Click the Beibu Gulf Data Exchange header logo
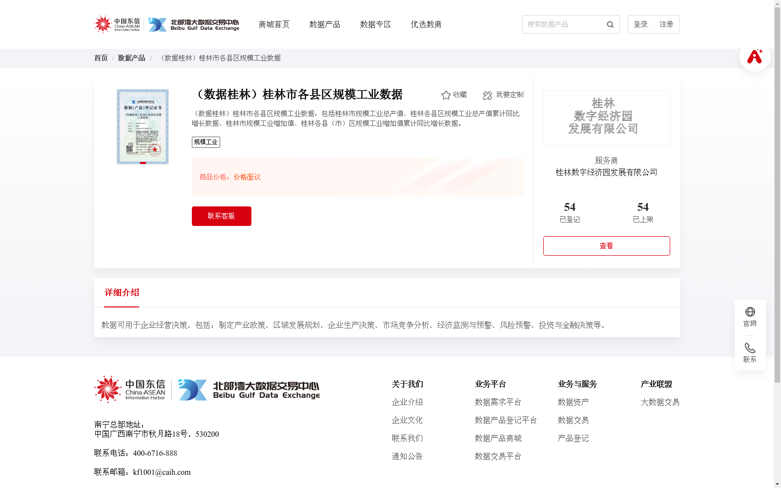Screen dimensions: 781x488 point(194,24)
